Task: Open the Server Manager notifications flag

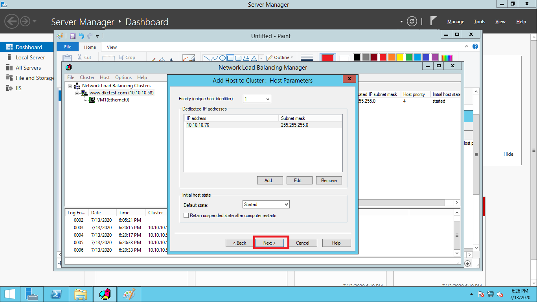Action: 433,20
